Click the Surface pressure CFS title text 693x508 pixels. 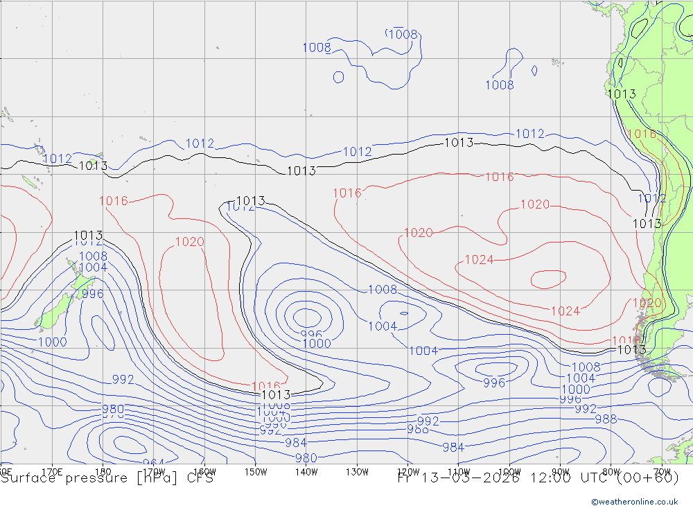[107, 478]
